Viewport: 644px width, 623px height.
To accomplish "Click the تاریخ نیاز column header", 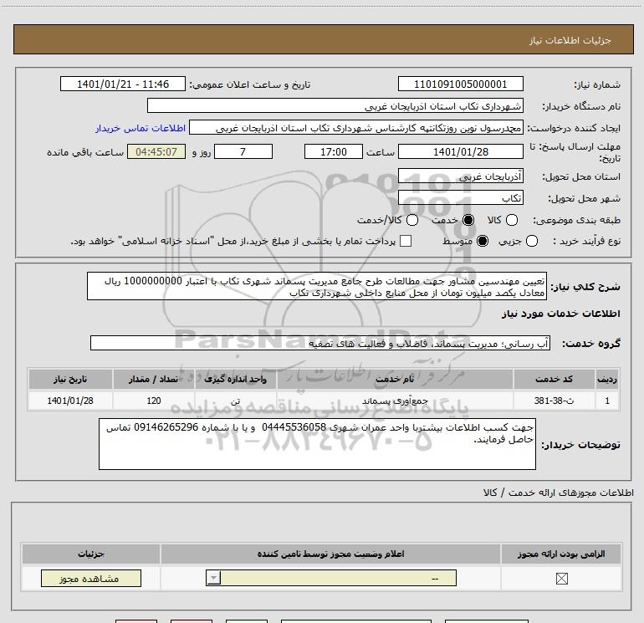I will tap(70, 379).
